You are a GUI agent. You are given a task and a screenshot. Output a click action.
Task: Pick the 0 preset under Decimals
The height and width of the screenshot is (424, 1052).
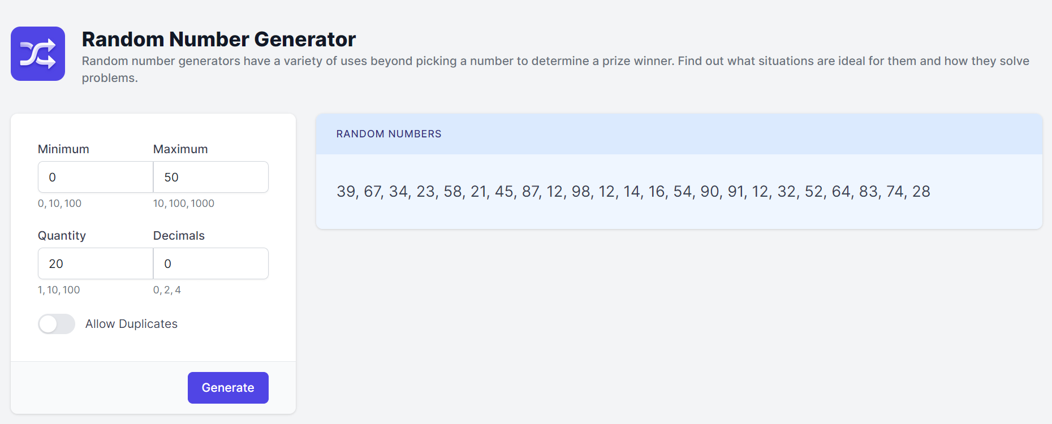point(156,290)
